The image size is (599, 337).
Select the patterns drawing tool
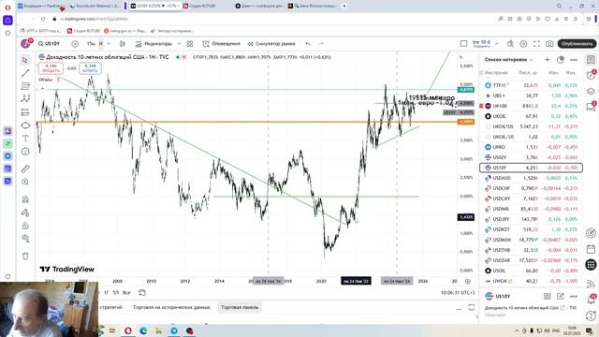coord(25,99)
